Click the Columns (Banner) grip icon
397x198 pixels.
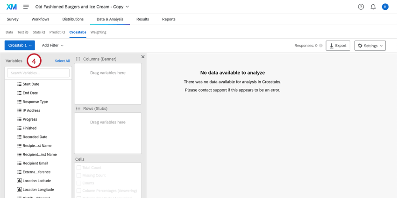coord(78,59)
